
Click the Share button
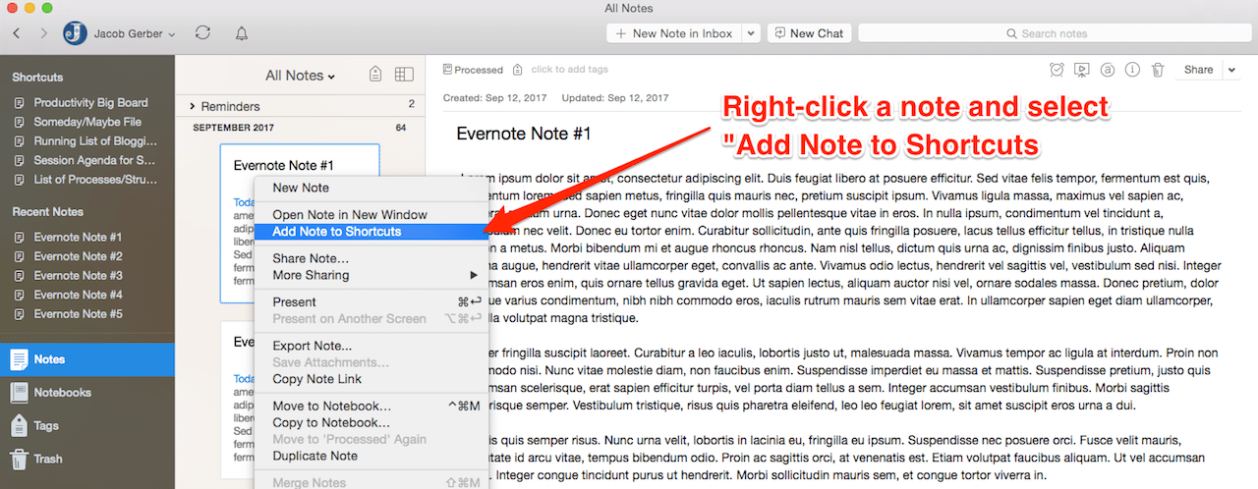pos(1198,70)
